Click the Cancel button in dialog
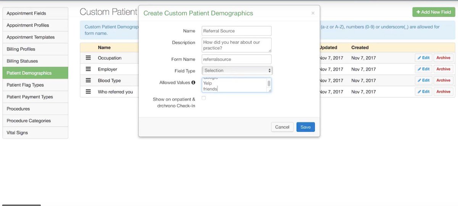The width and height of the screenshot is (458, 206). pos(282,127)
